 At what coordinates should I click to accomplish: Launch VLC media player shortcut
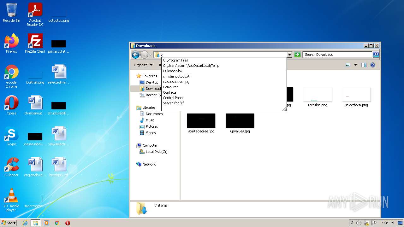coord(11,200)
